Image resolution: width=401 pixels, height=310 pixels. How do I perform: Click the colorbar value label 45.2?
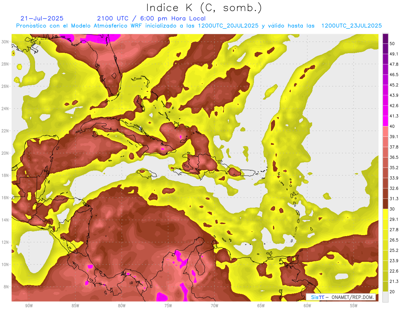pyautogui.click(x=394, y=85)
